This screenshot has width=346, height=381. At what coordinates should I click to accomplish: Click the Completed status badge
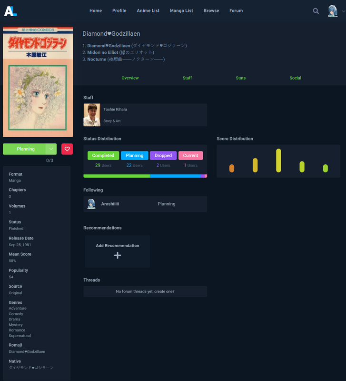(103, 156)
